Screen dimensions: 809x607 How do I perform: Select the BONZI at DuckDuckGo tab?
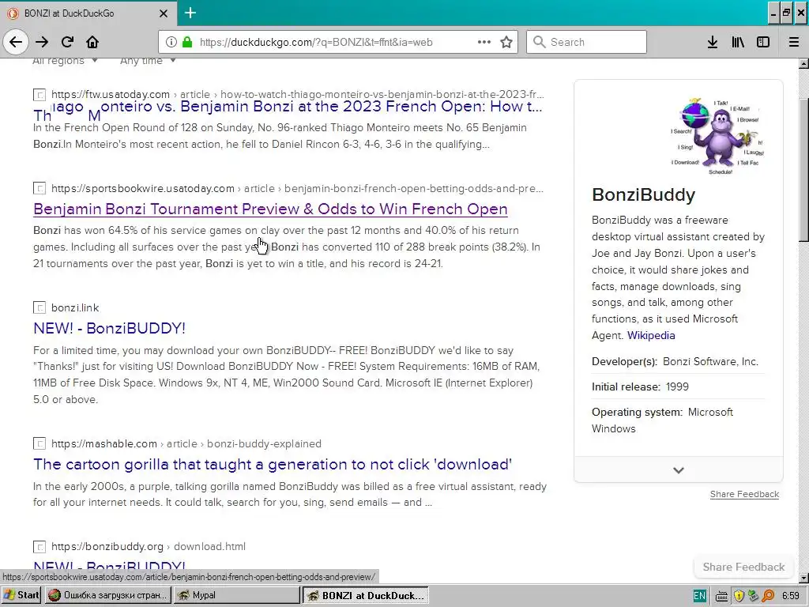pos(88,13)
